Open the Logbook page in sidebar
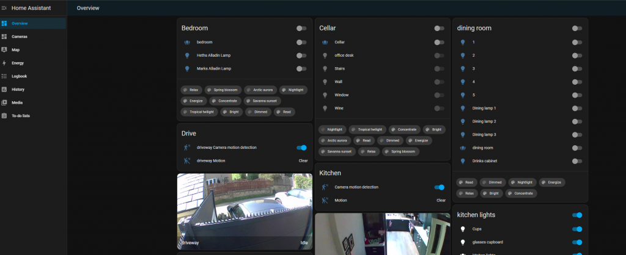This screenshot has height=255, width=626. [x=33, y=76]
